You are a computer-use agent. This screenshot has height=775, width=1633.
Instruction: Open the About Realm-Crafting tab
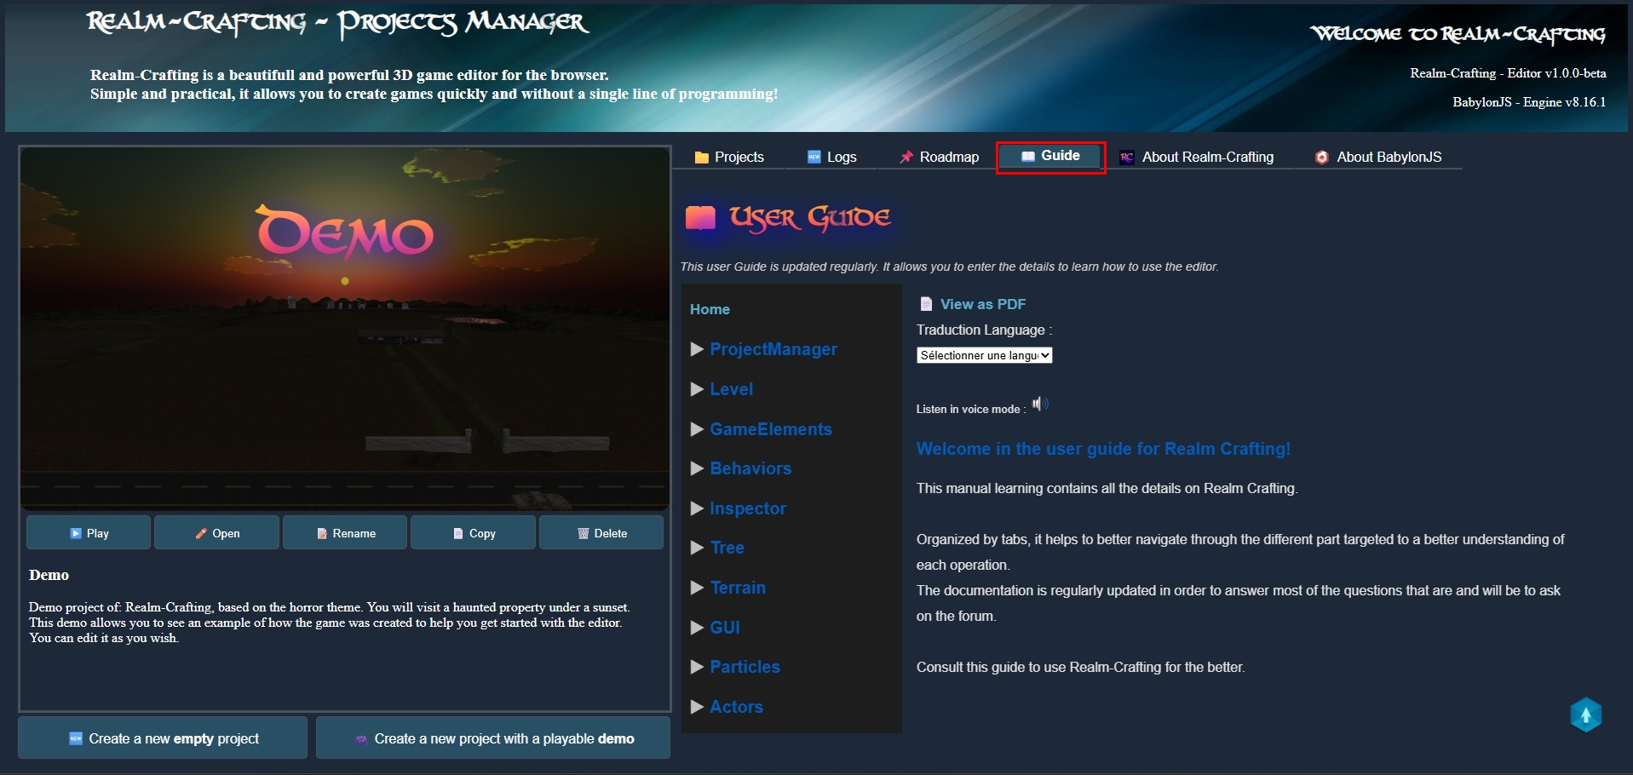point(1196,157)
